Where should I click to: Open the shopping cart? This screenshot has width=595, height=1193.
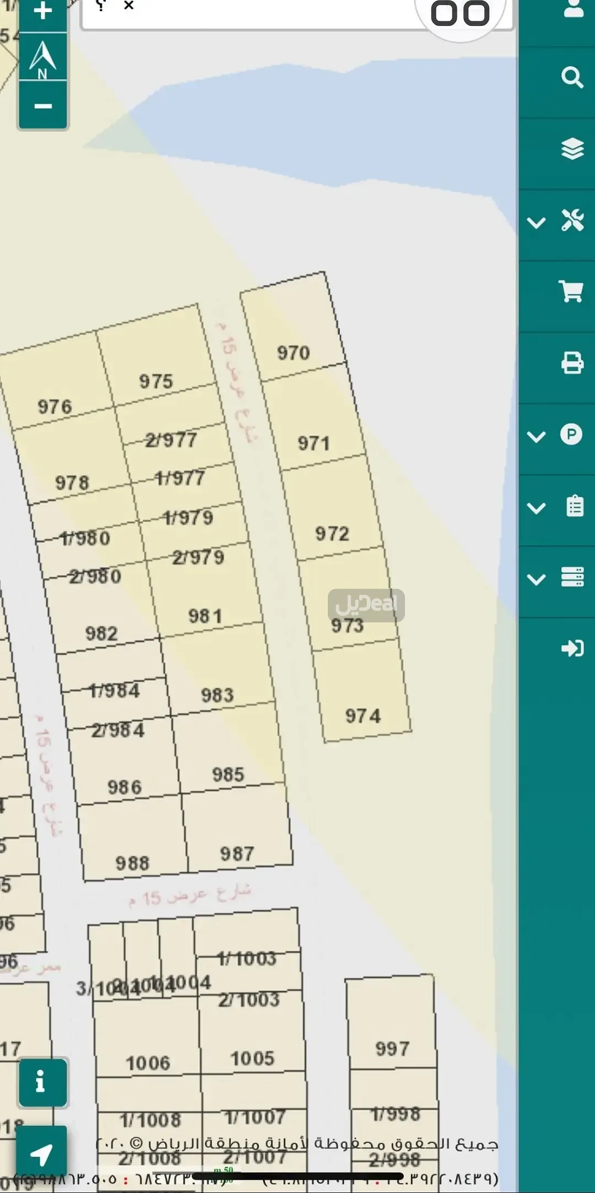pos(571,291)
